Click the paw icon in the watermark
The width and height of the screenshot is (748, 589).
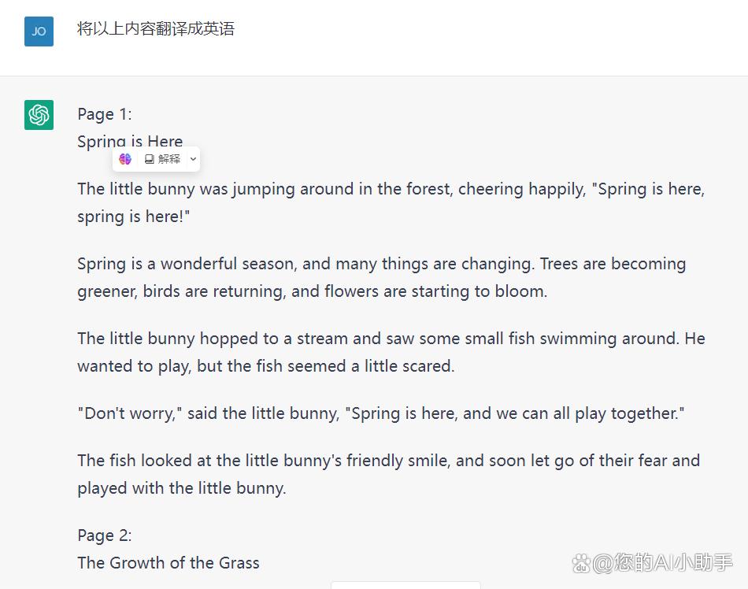(x=581, y=563)
